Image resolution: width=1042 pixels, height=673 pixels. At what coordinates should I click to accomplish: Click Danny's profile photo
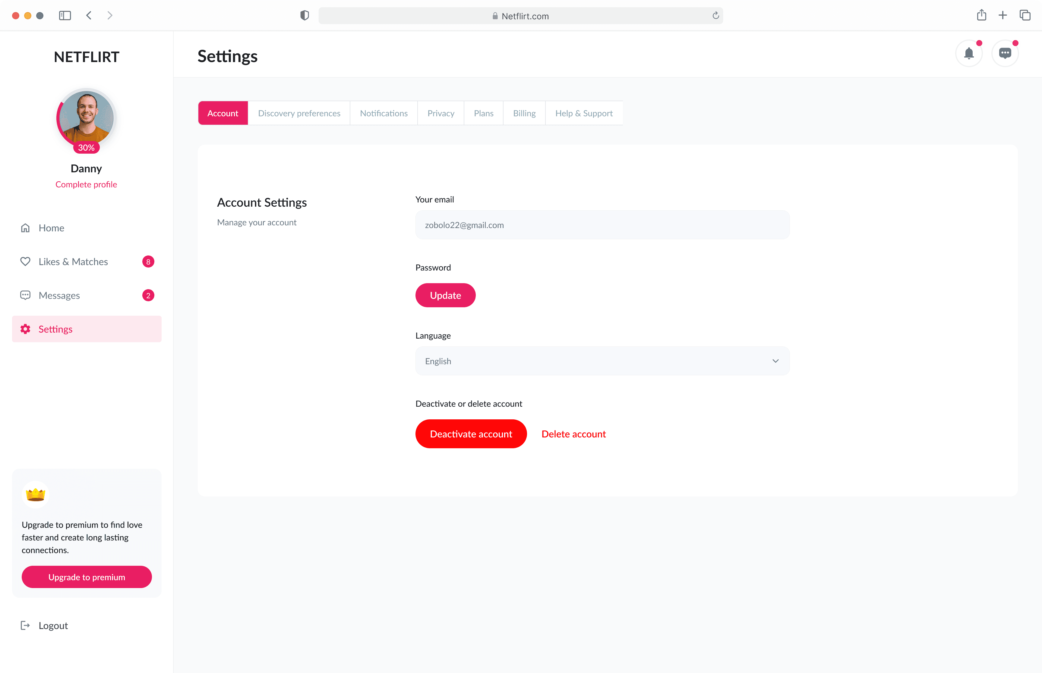coord(86,117)
